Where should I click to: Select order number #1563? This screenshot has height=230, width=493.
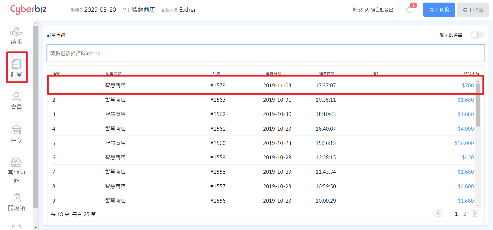pos(218,100)
